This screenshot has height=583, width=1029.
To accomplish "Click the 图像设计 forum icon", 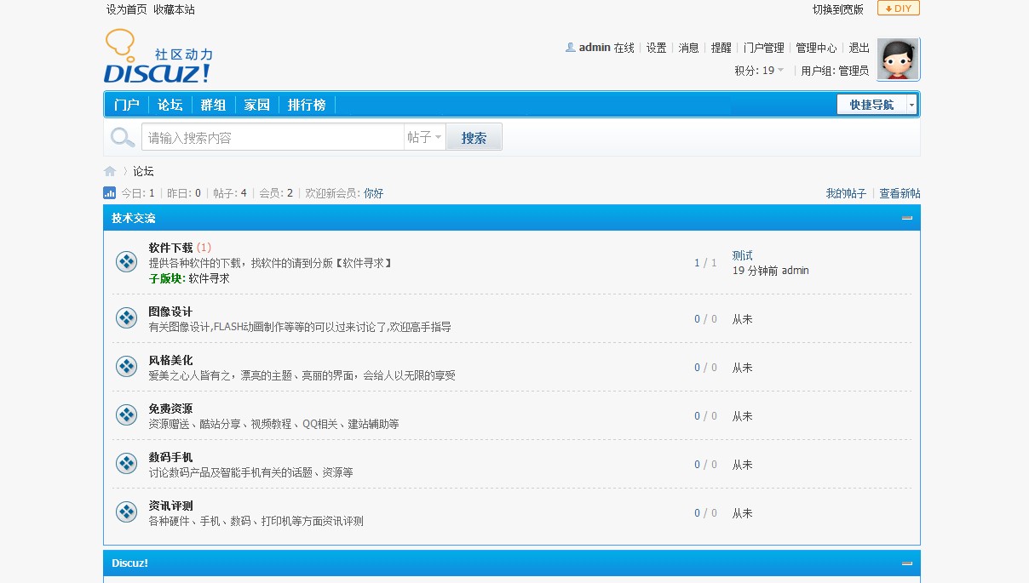I will tap(126, 318).
